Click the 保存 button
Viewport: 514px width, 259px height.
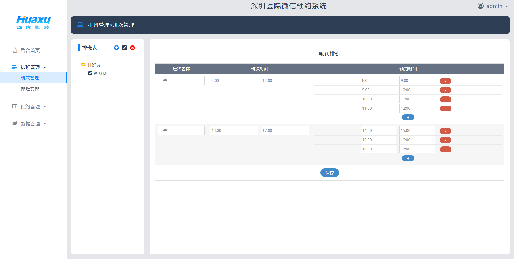point(330,173)
